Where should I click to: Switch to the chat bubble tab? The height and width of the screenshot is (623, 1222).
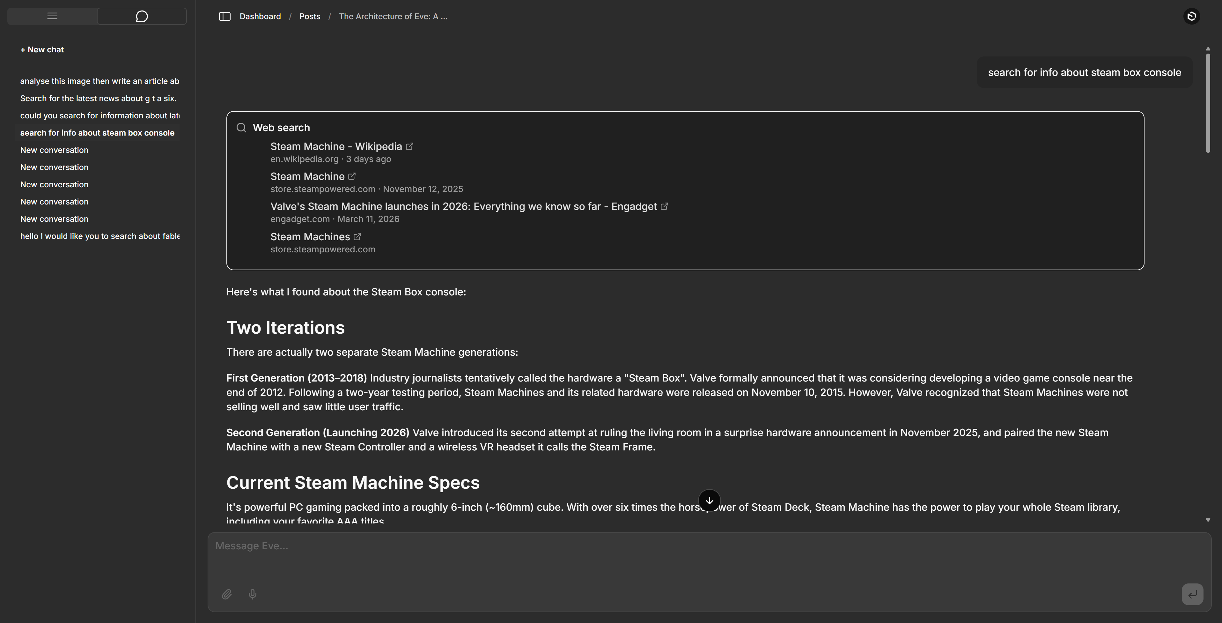coord(142,16)
